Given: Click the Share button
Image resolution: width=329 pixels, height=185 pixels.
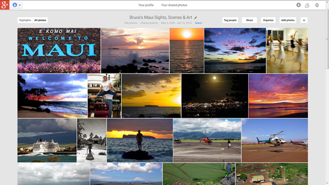Looking at the screenshot, I should pyautogui.click(x=249, y=20).
